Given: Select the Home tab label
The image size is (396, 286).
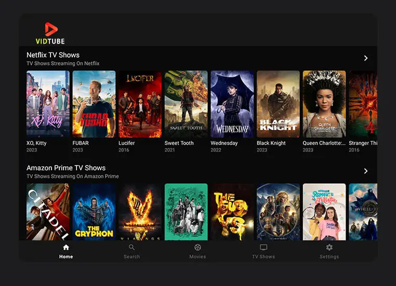Looking at the screenshot, I should pos(66,256).
